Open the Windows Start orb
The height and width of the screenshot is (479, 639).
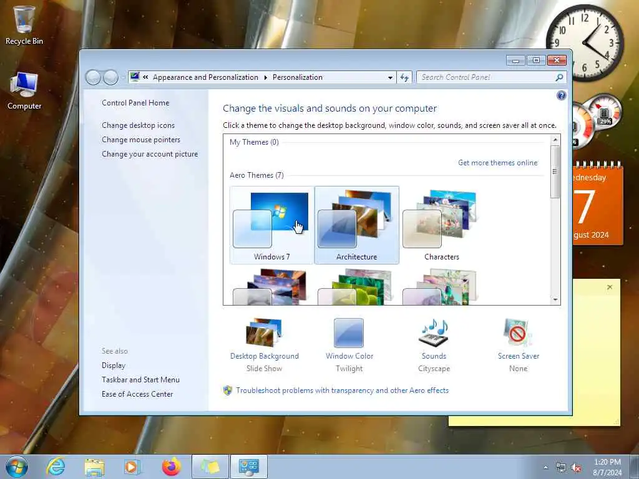(x=17, y=467)
